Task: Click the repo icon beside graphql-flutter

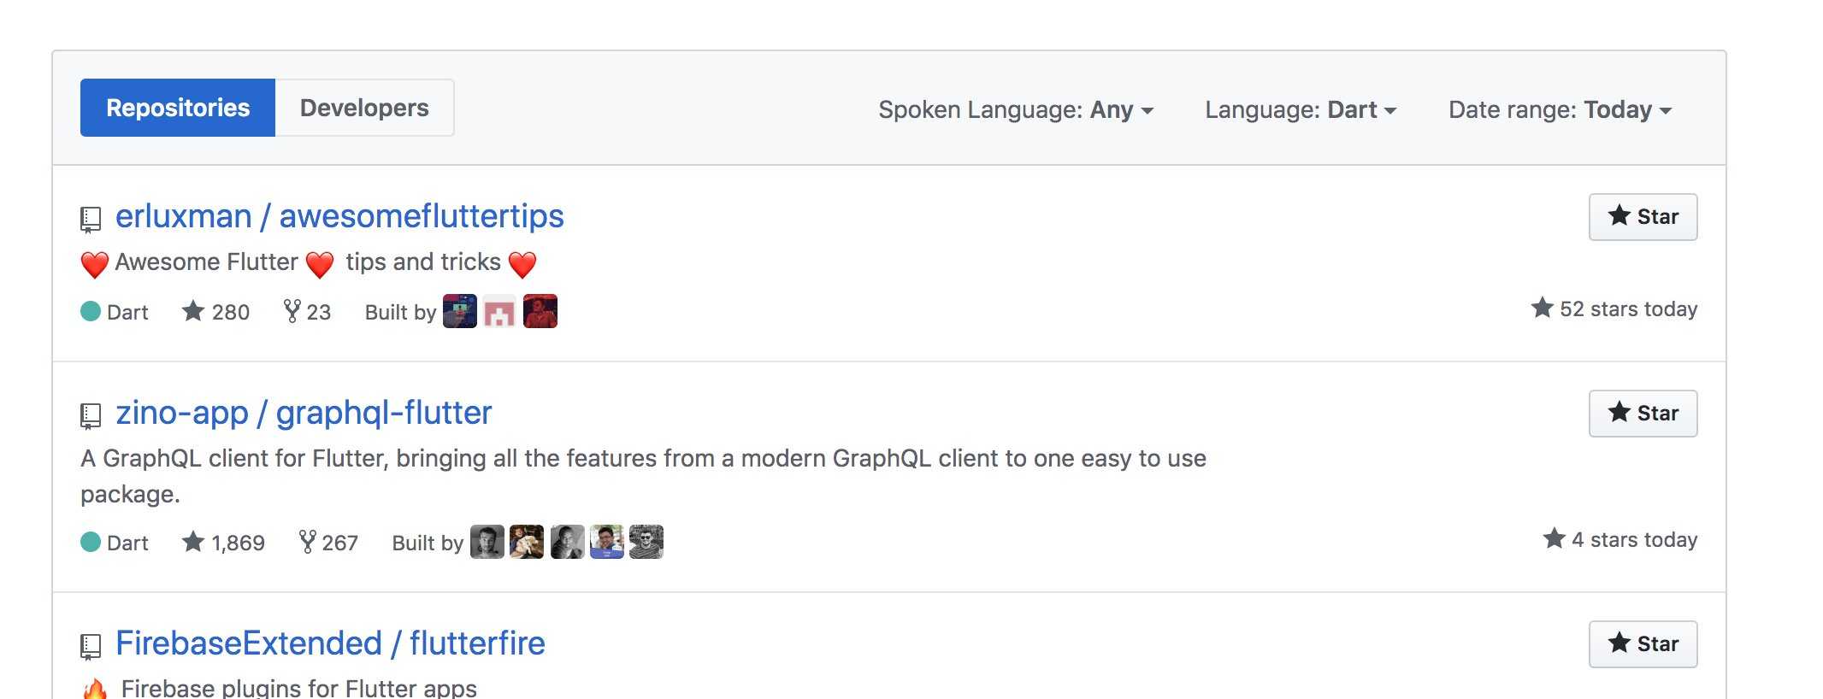Action: [91, 416]
